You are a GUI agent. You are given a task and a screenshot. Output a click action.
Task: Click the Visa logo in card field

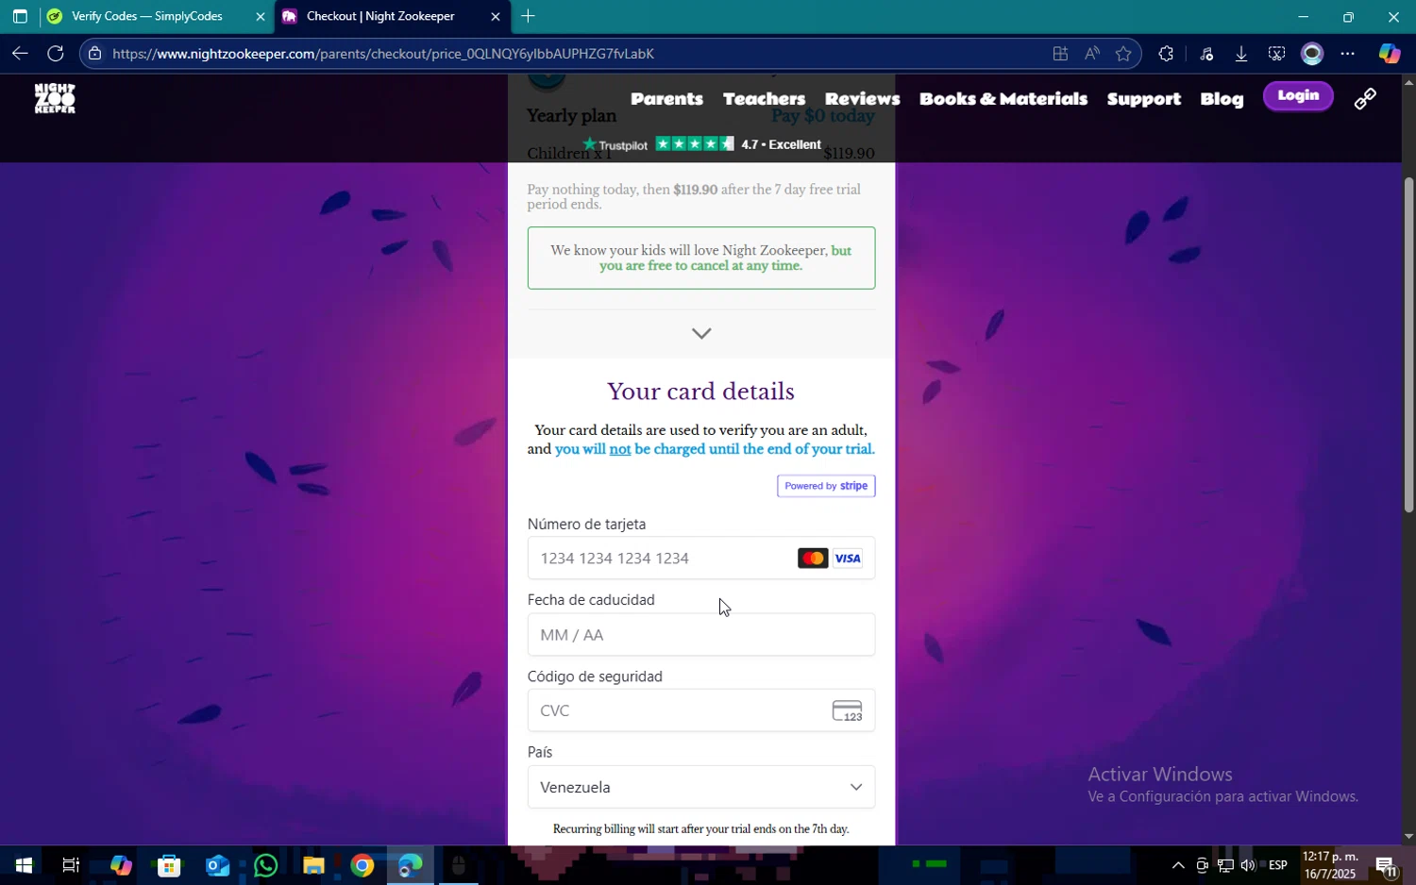pos(848,559)
